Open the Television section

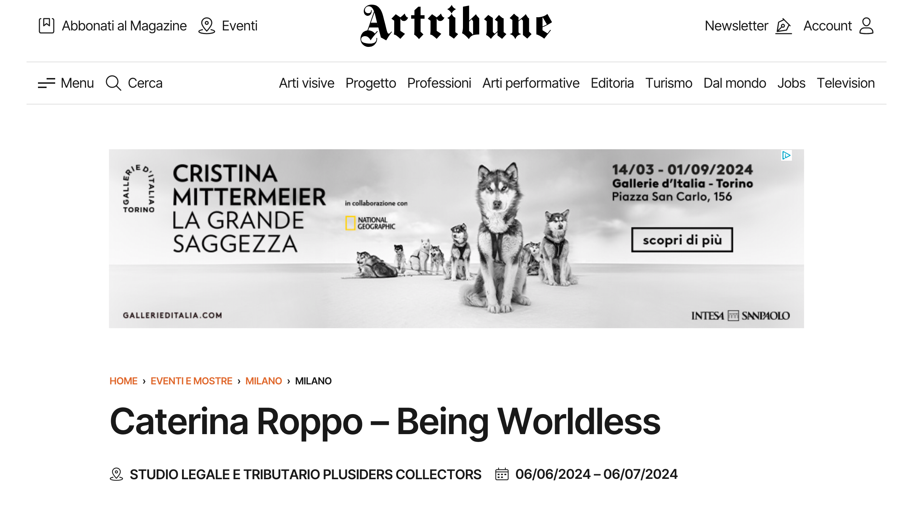[x=846, y=83]
